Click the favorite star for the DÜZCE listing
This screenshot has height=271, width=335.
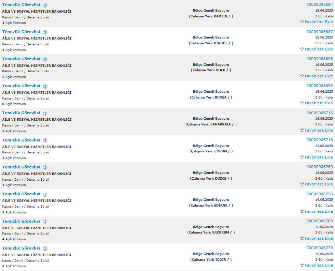[x=302, y=184]
